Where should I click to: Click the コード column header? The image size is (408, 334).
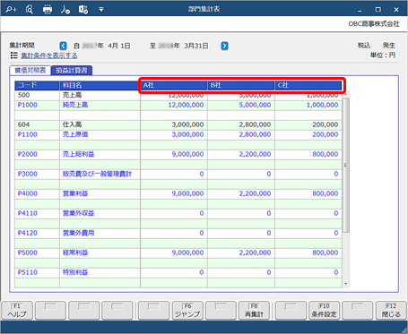coord(37,85)
